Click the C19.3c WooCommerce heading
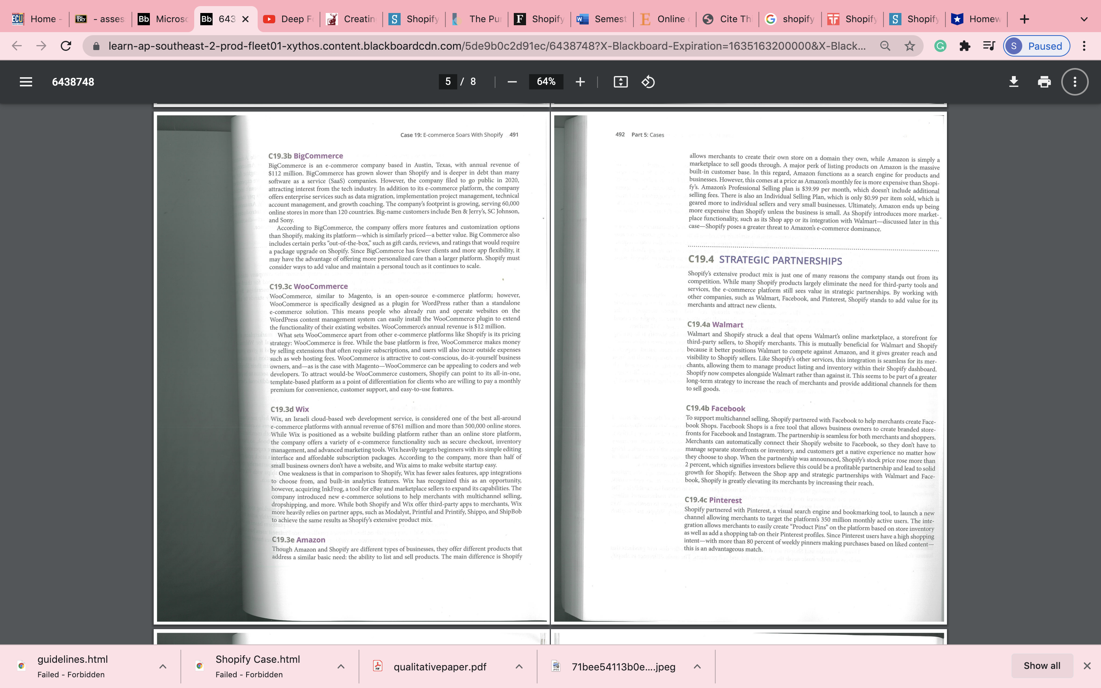Image resolution: width=1101 pixels, height=688 pixels. coord(309,286)
